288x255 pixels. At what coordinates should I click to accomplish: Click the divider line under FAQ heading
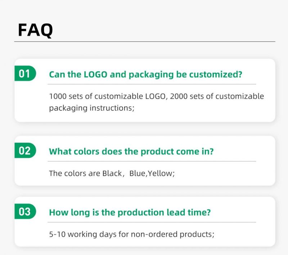coord(145,42)
